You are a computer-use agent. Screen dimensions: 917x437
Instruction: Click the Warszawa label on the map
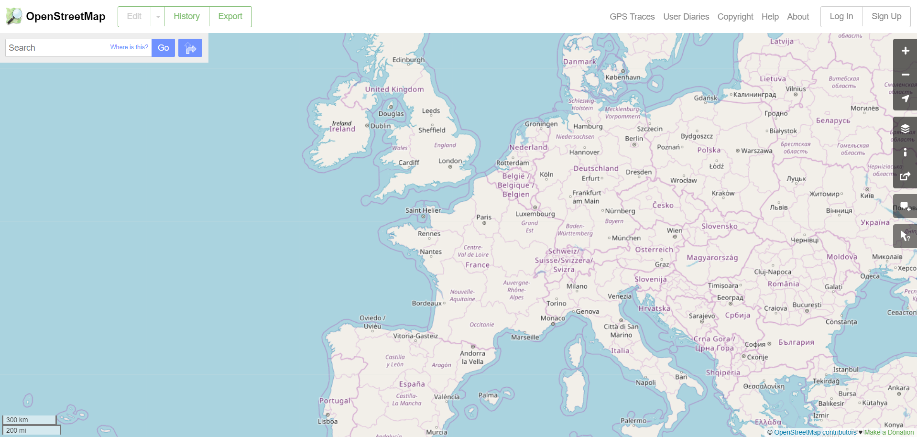(756, 151)
